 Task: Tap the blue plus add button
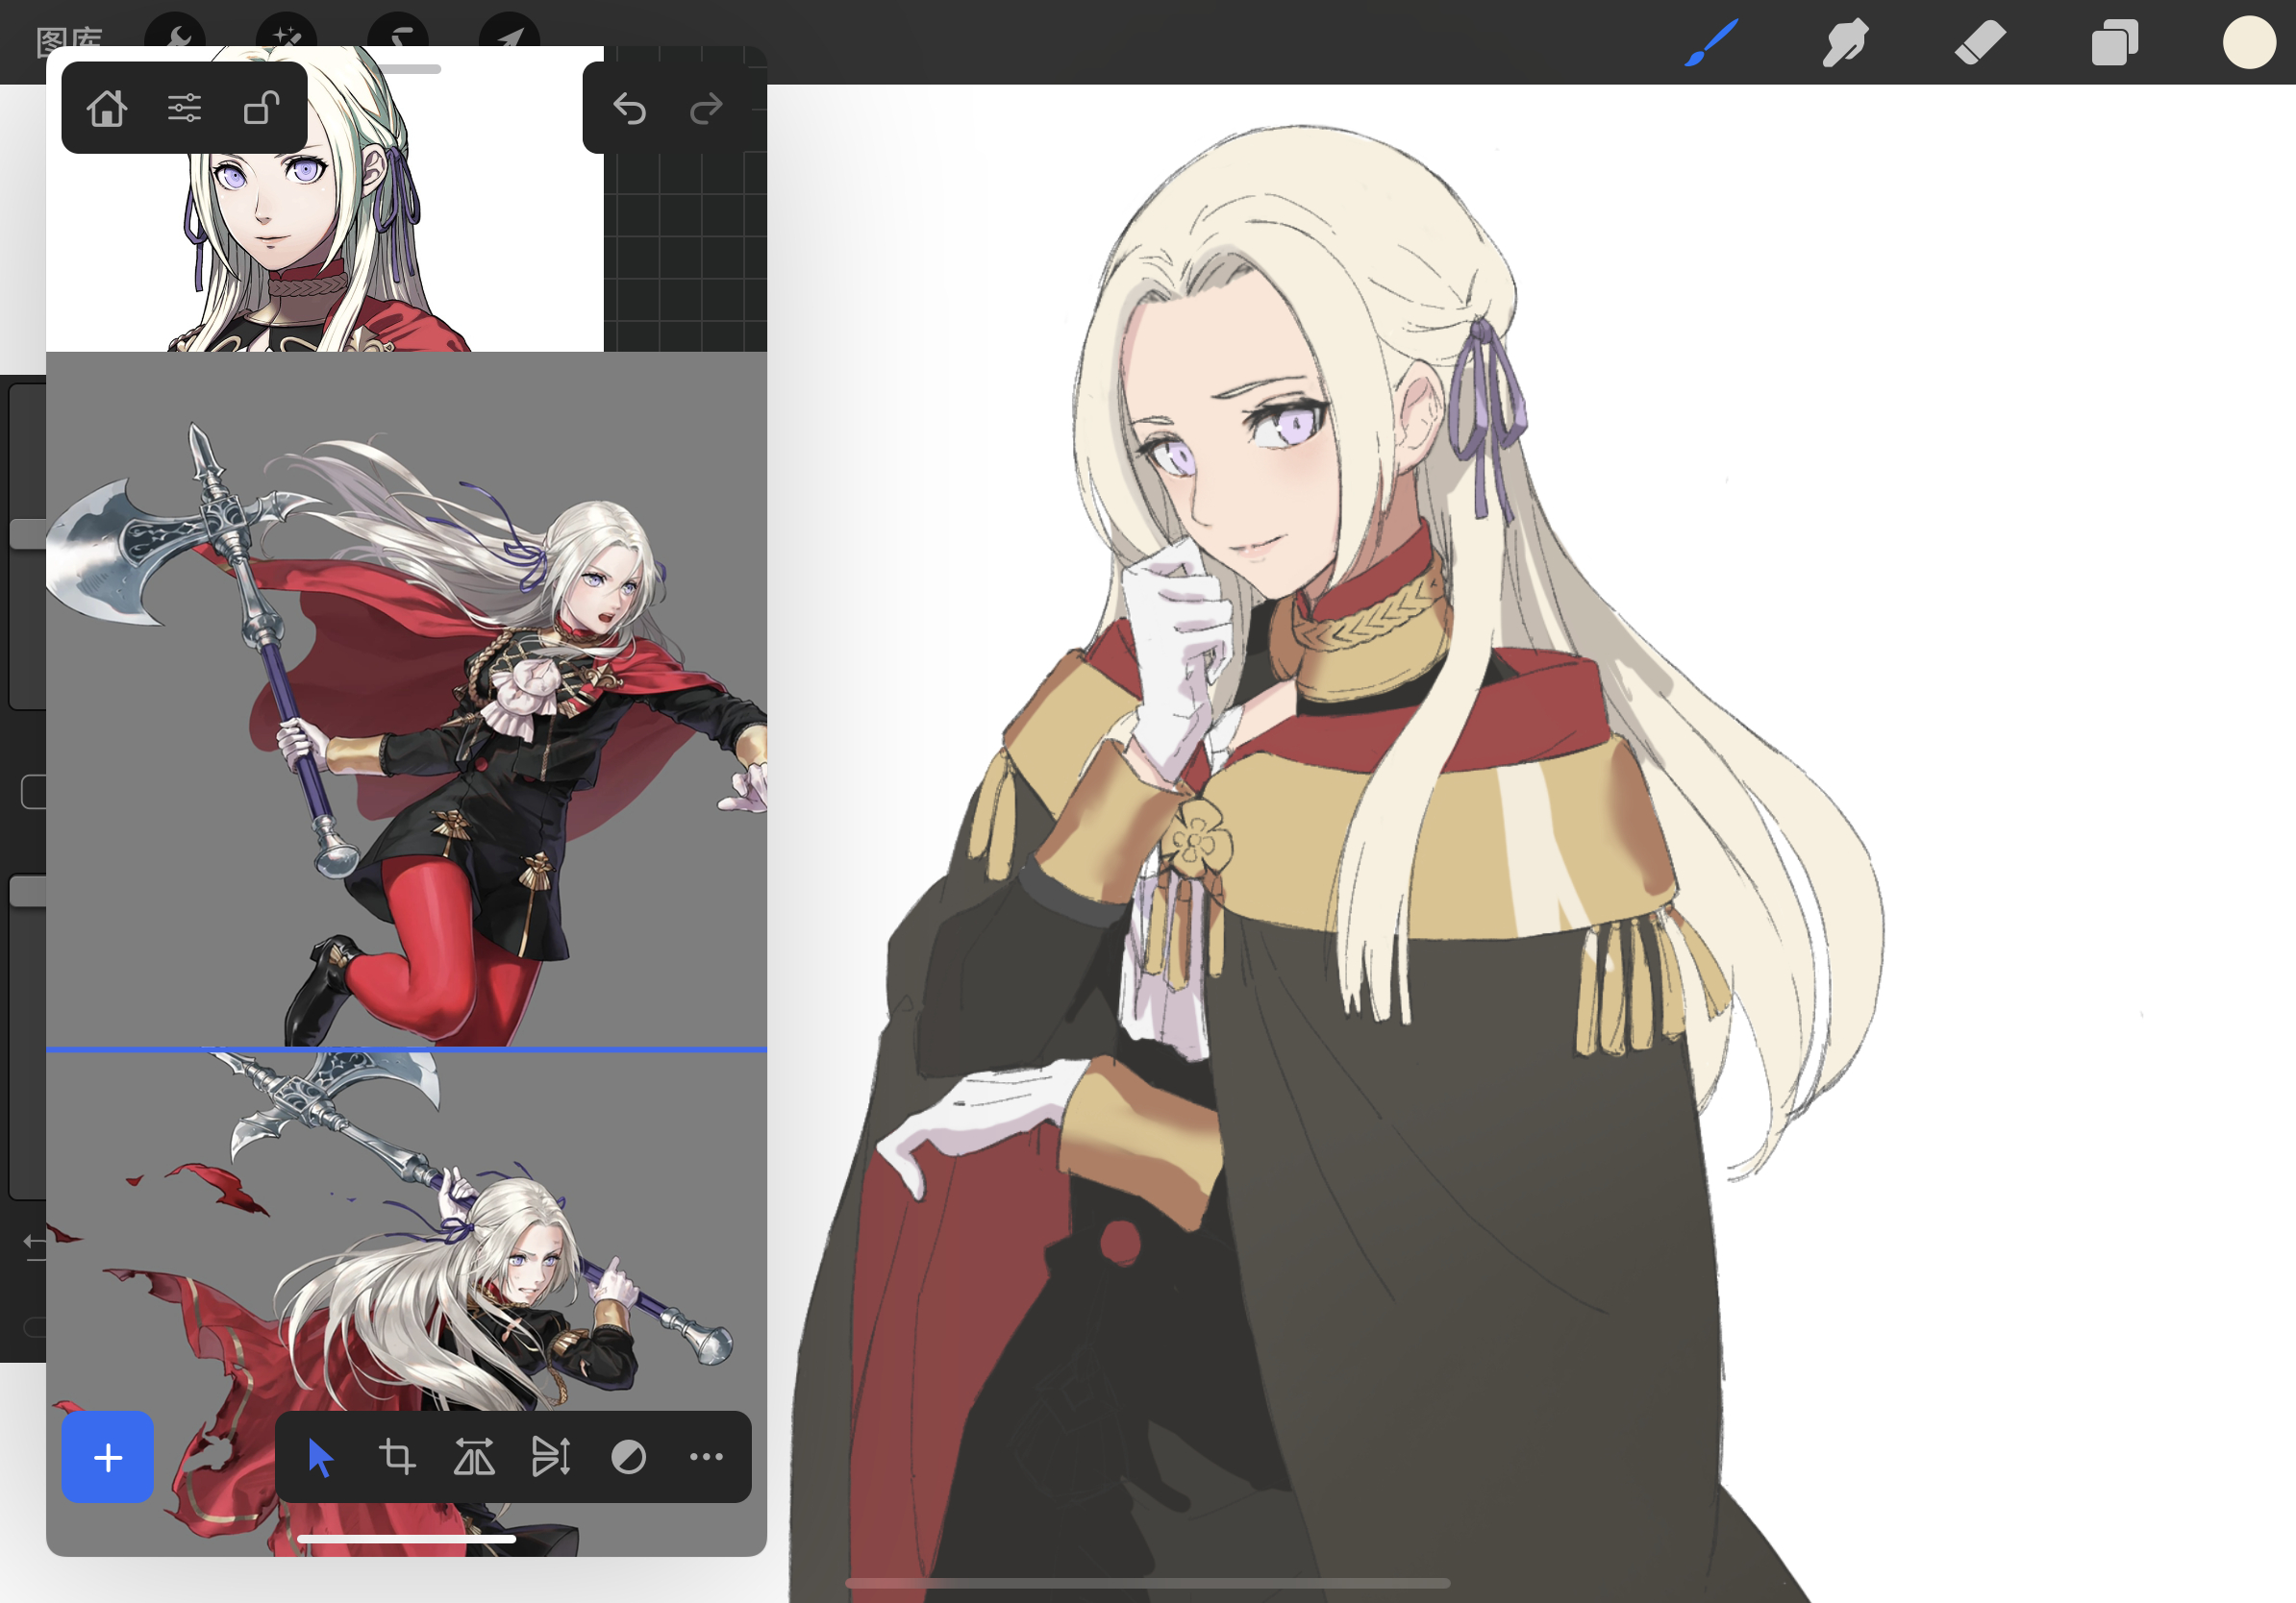(107, 1457)
